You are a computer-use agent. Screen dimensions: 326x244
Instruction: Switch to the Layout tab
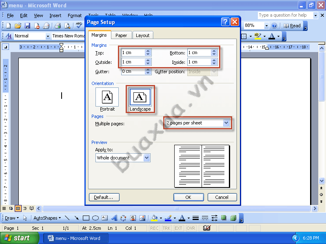(x=143, y=35)
